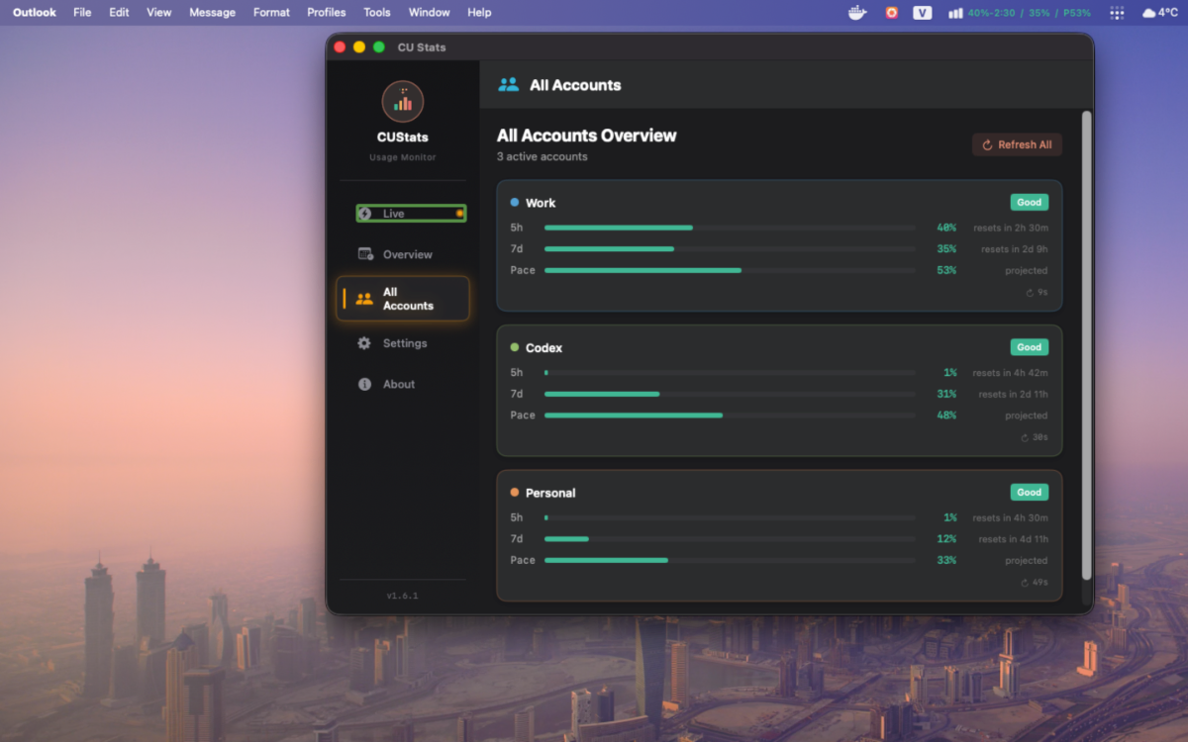
Task: Open the Window menu
Action: click(429, 13)
